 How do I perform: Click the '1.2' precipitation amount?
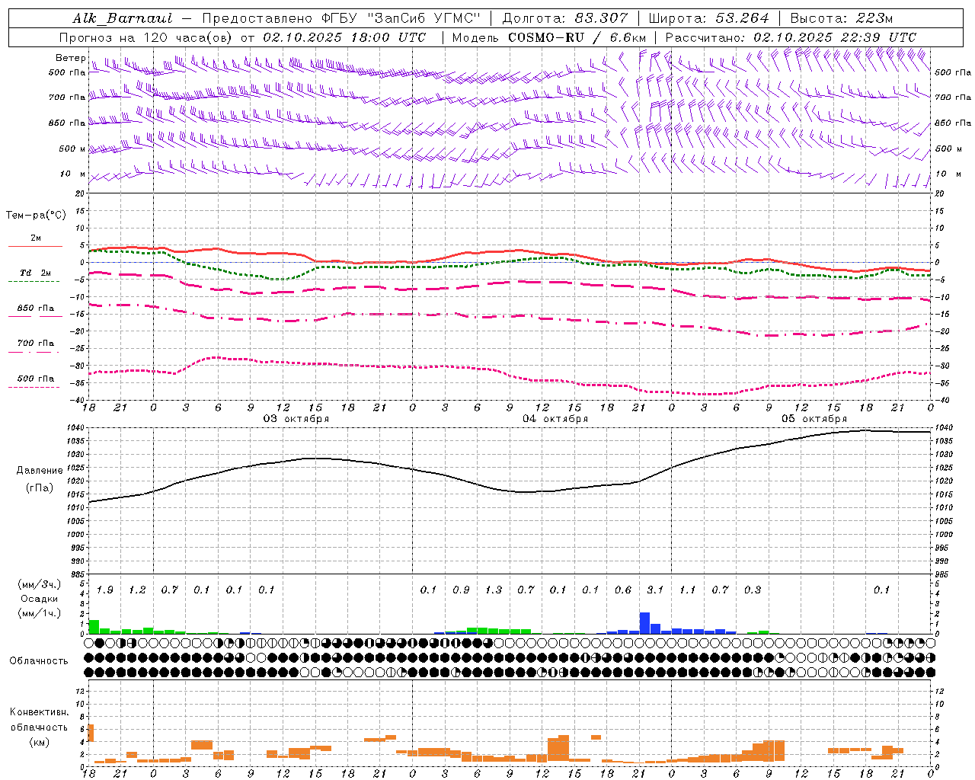pos(137,590)
